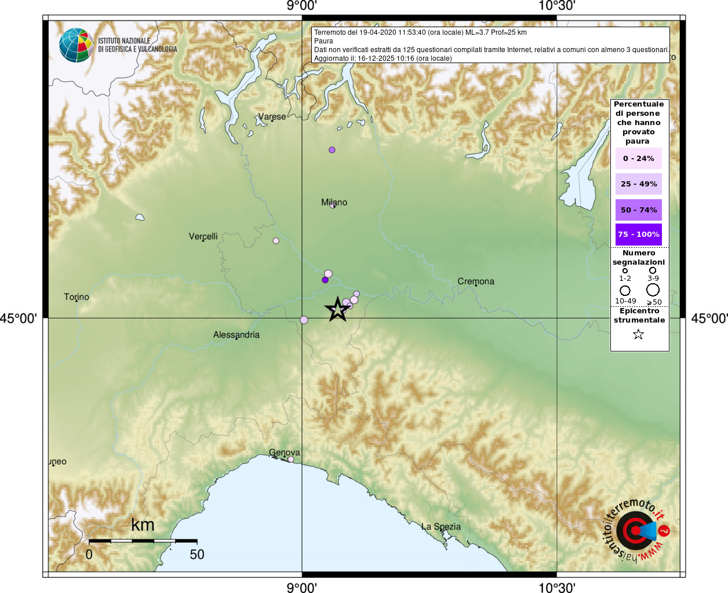
Task: Click the report marker at Milano
Action: [x=333, y=205]
